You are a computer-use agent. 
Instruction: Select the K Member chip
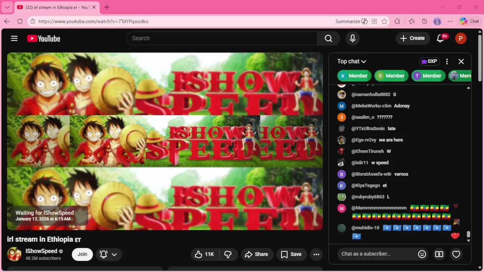point(354,76)
